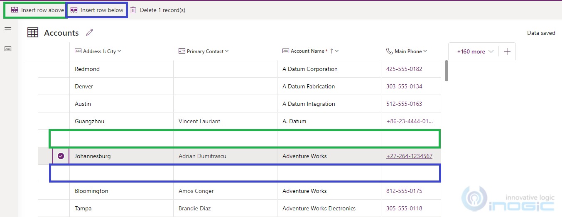
Task: Open phone link 512-555-0163
Action: click(404, 104)
